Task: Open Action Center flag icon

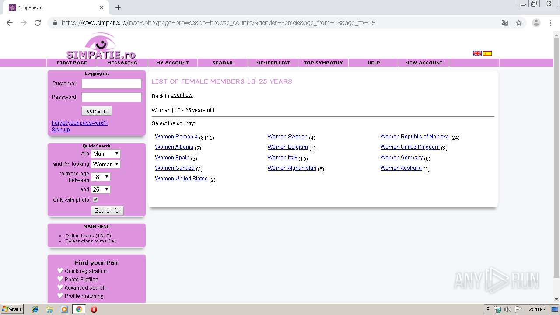Action: tap(518, 309)
